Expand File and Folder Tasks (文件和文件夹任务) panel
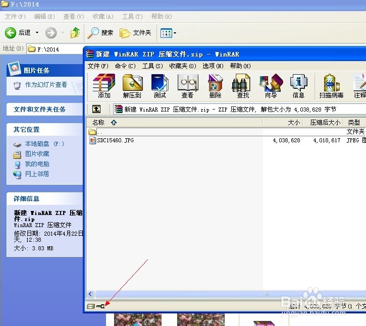 tap(45, 109)
